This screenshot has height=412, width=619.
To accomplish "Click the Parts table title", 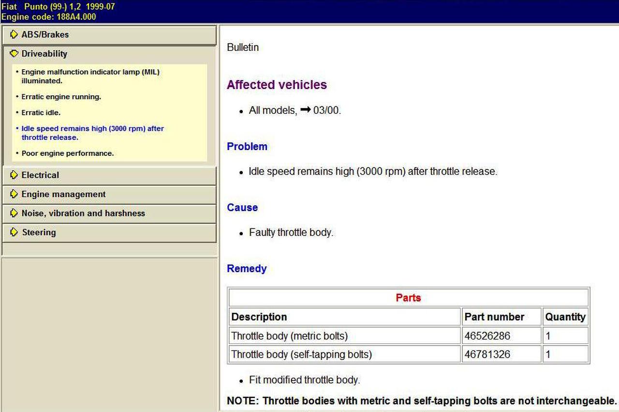I will pos(409,298).
